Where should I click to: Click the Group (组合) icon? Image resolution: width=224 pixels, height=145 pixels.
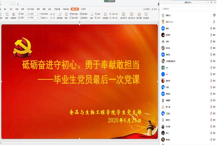[x=96, y=14]
